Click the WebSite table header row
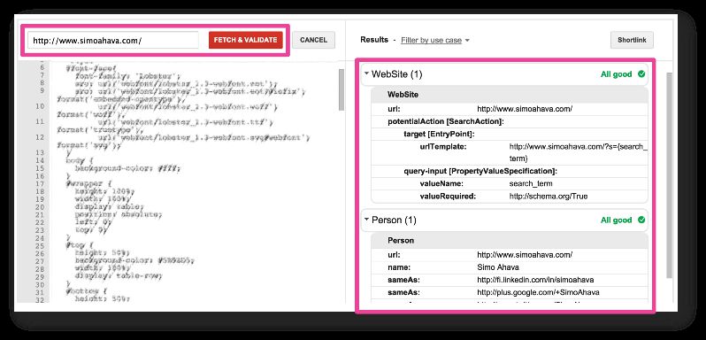706x340 pixels. click(x=510, y=95)
